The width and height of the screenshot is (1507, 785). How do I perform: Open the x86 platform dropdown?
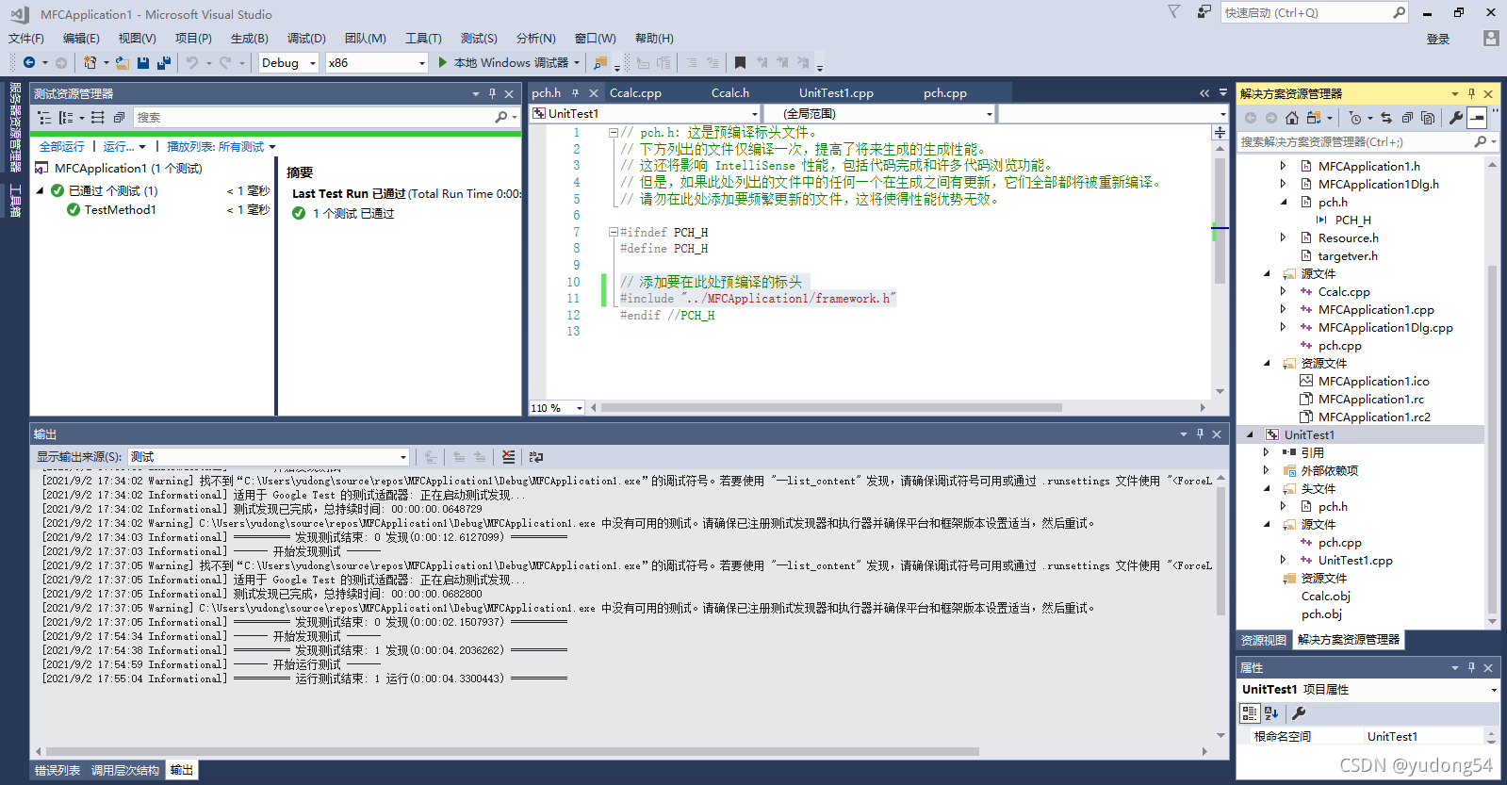(377, 63)
